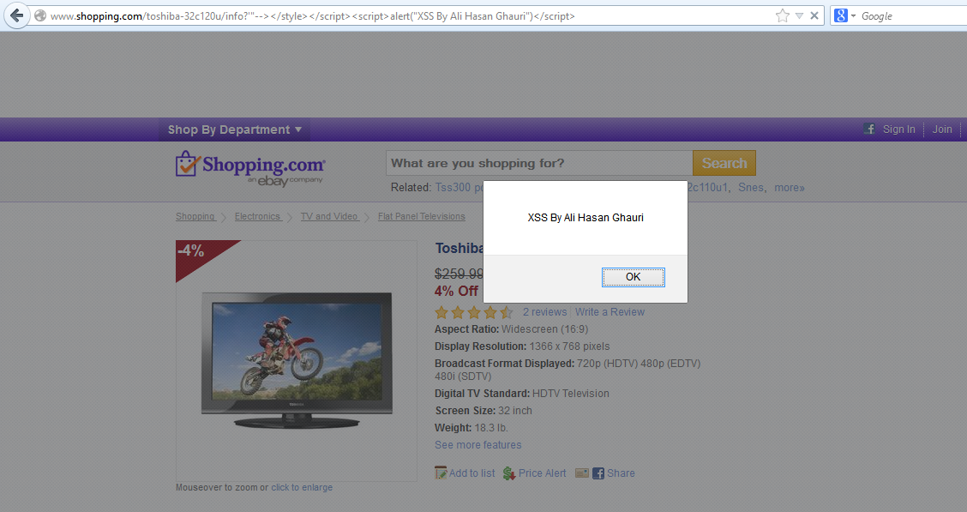The image size is (967, 512).
Task: Click the orange Search button
Action: coord(724,164)
